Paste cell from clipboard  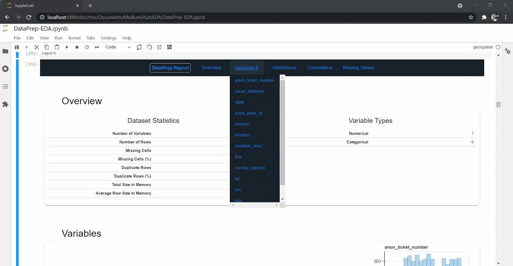point(57,47)
